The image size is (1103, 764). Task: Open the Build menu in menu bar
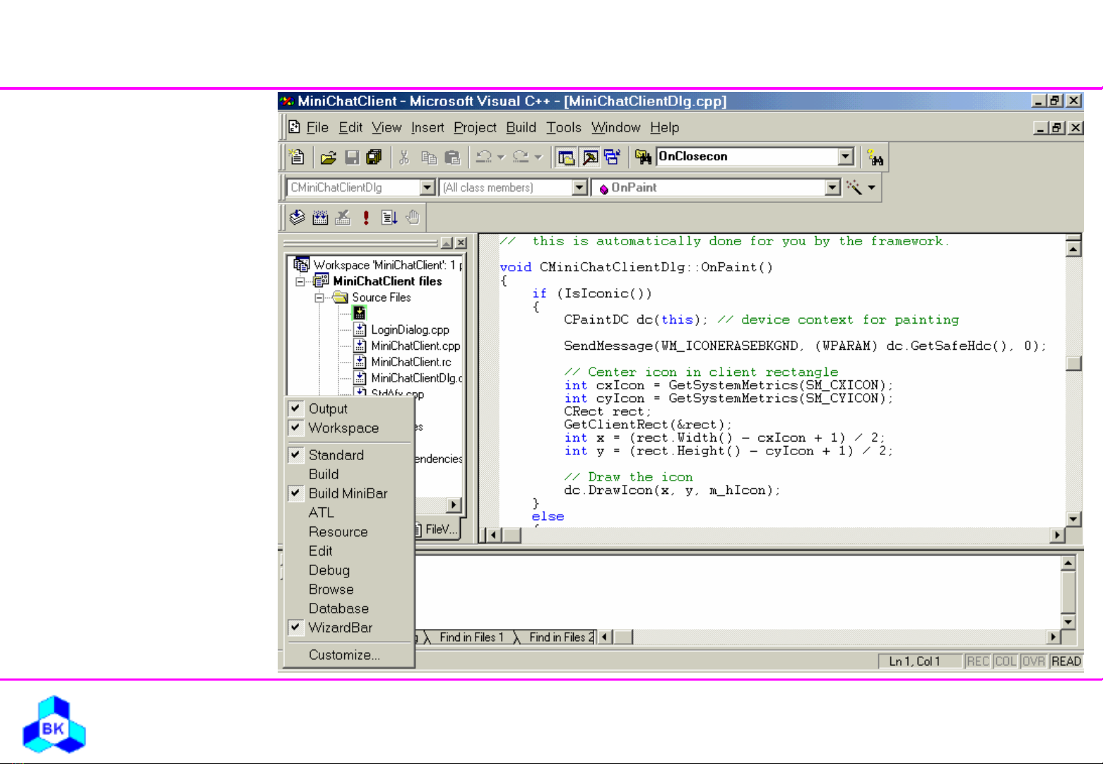(521, 127)
